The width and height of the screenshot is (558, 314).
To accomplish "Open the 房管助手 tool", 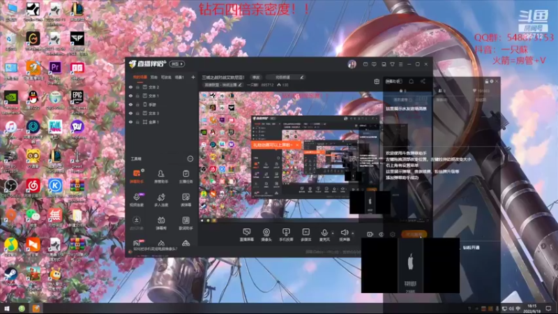I will coord(161,177).
